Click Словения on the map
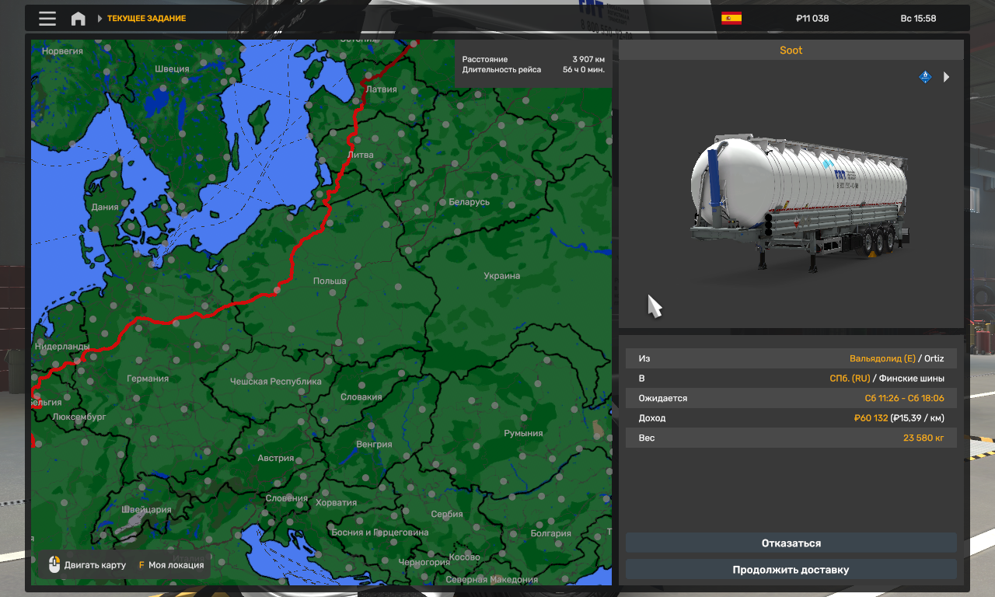995x597 pixels. pos(287,498)
